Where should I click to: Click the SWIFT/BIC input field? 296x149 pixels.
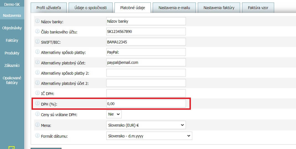146,42
